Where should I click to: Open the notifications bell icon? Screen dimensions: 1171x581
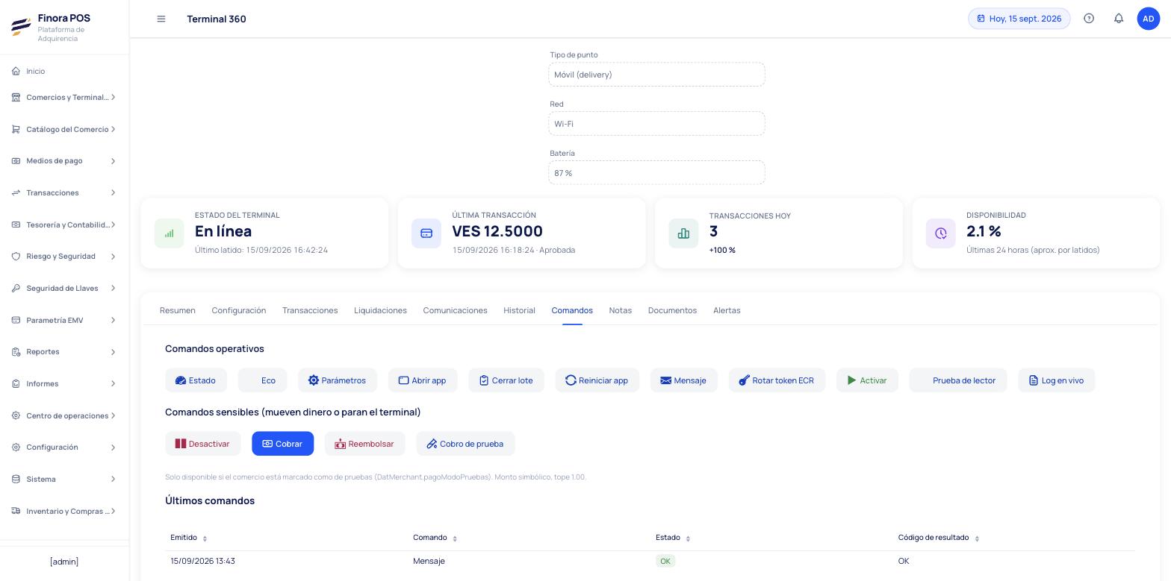pos(1119,19)
